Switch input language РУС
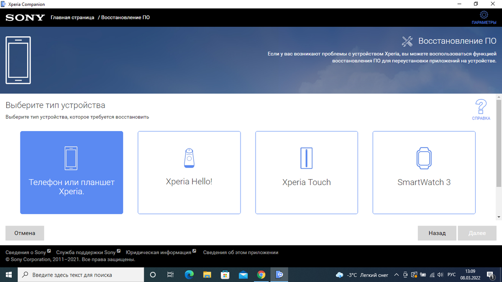Viewport: 502px width, 282px height. (x=452, y=275)
